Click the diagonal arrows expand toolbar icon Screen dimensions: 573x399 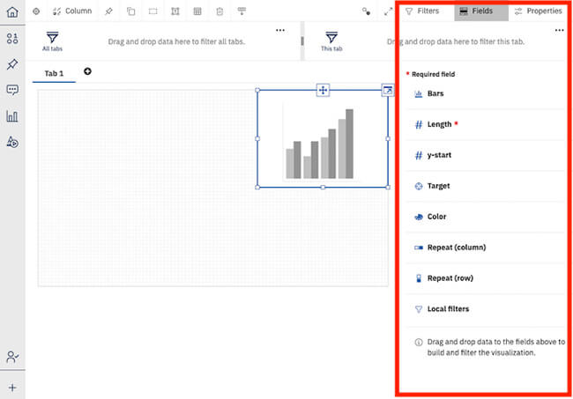tap(388, 11)
